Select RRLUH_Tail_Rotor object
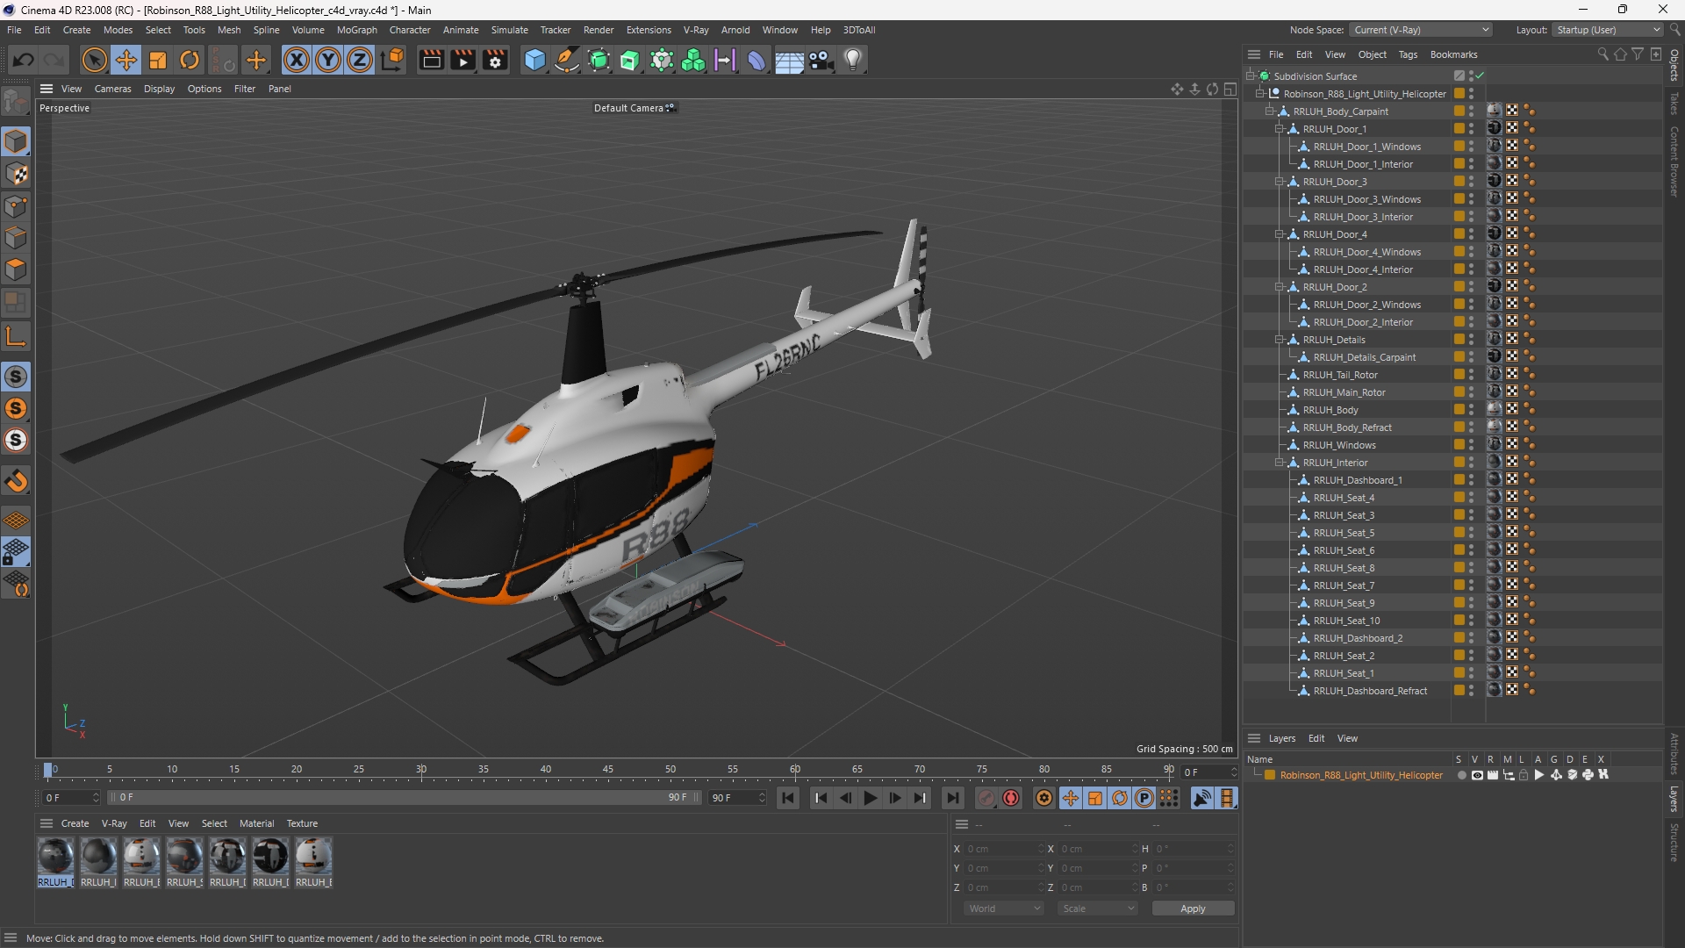 click(1340, 375)
